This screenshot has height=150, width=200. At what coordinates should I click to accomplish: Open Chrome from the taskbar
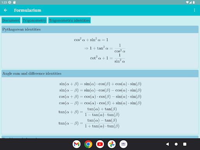coord(88,144)
